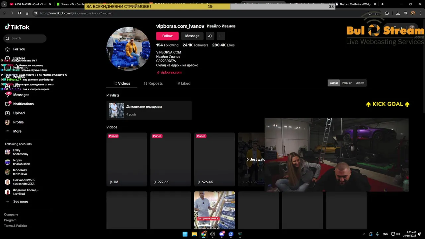Open Messages in the sidebar
Screen dimensions: 425x239
pos(17,95)
